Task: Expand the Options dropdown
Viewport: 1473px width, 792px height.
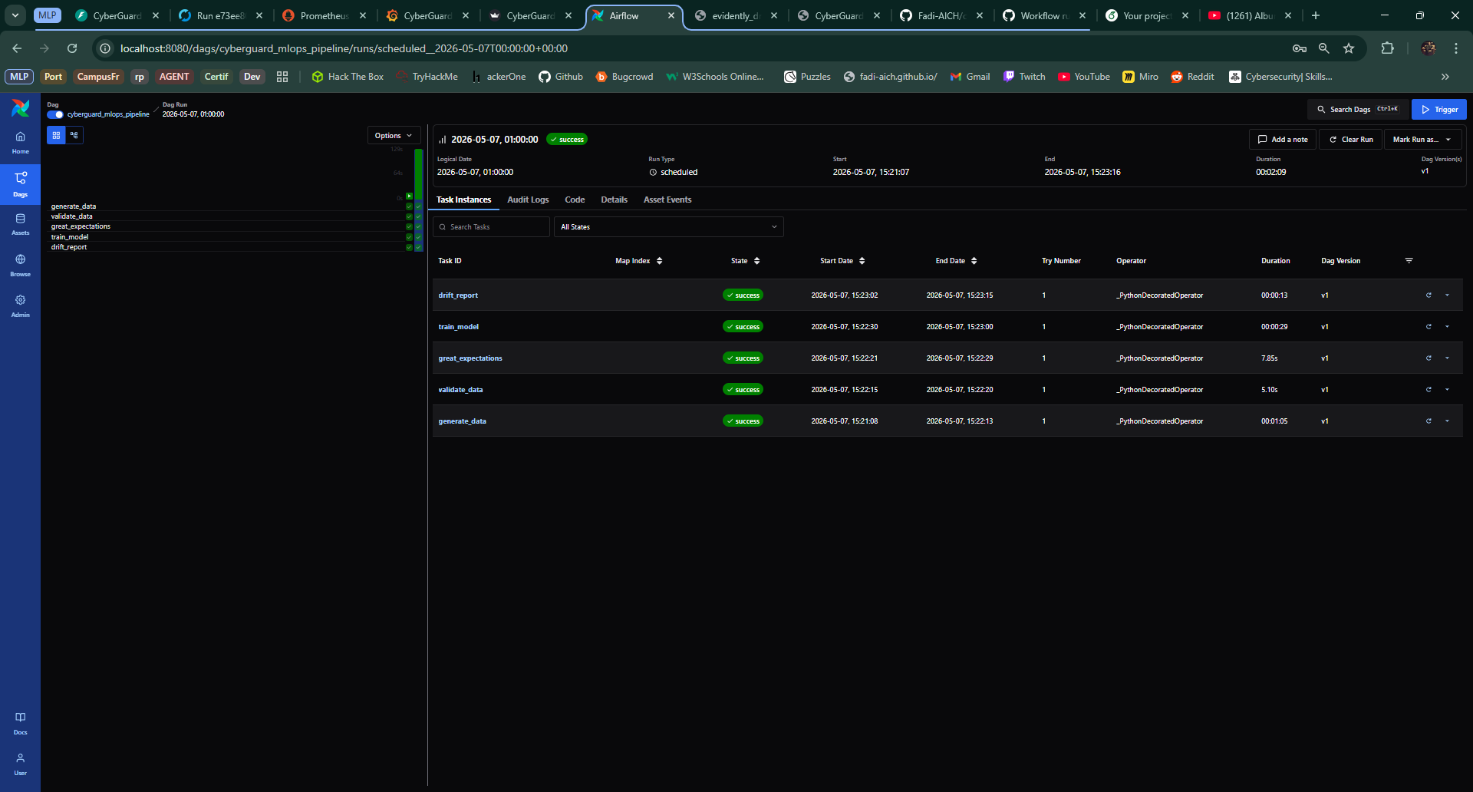Action: coord(394,136)
